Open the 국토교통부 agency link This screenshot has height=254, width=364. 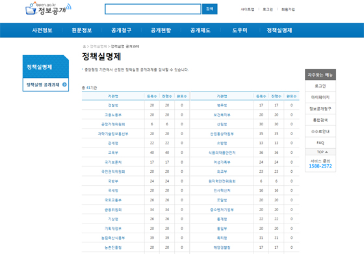click(113, 200)
